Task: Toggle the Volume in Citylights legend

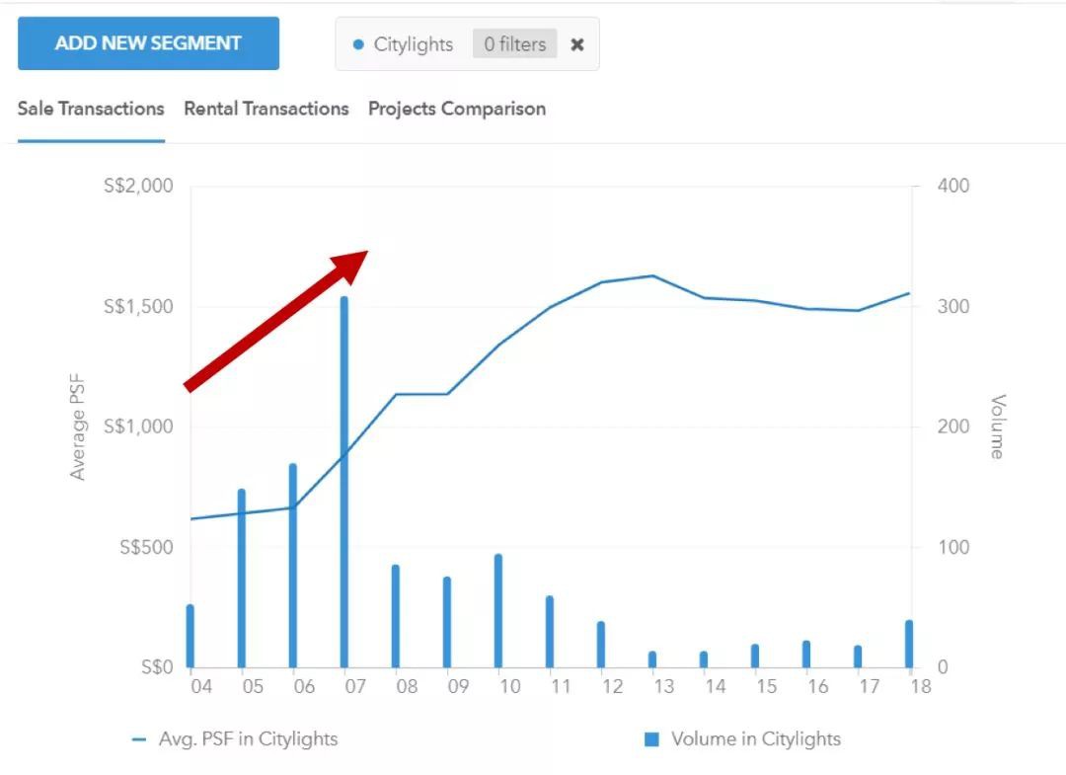Action: (x=755, y=738)
